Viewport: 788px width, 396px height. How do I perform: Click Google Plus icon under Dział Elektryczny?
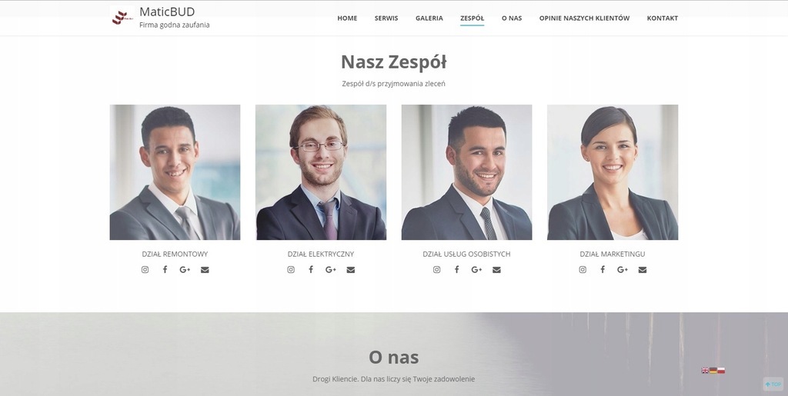[x=330, y=270]
